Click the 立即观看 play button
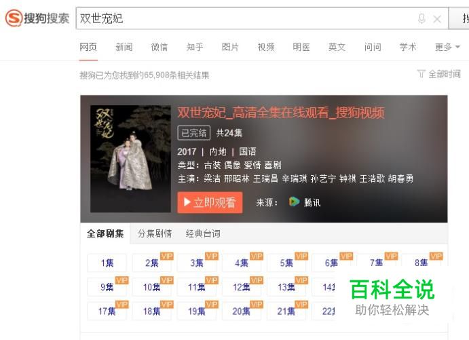 coord(210,202)
